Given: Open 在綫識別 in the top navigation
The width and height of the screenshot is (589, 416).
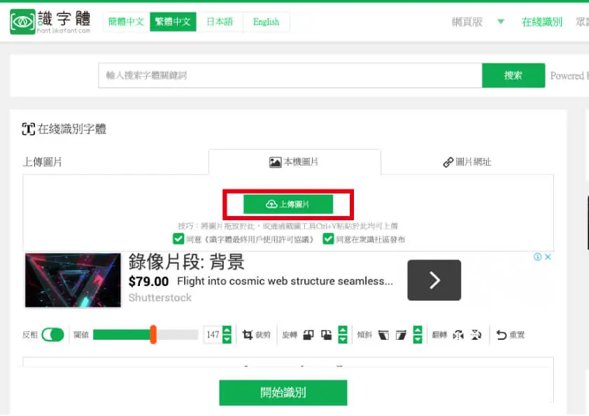Looking at the screenshot, I should [x=542, y=22].
